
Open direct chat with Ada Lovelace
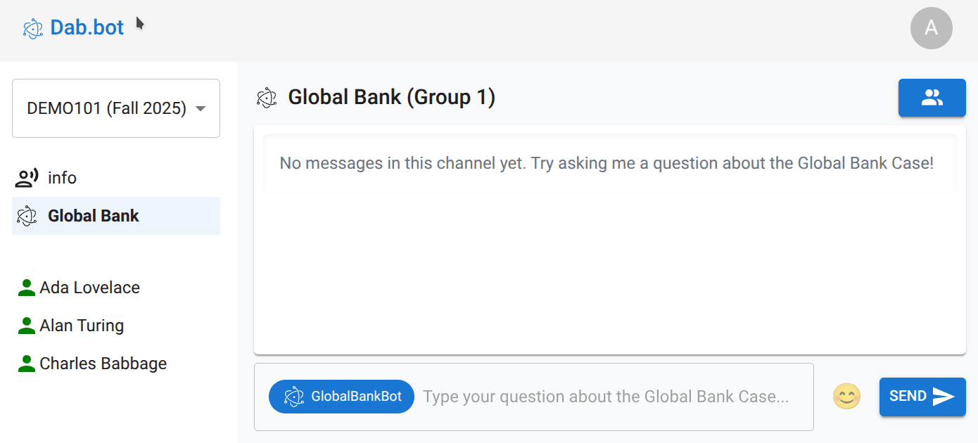[89, 288]
